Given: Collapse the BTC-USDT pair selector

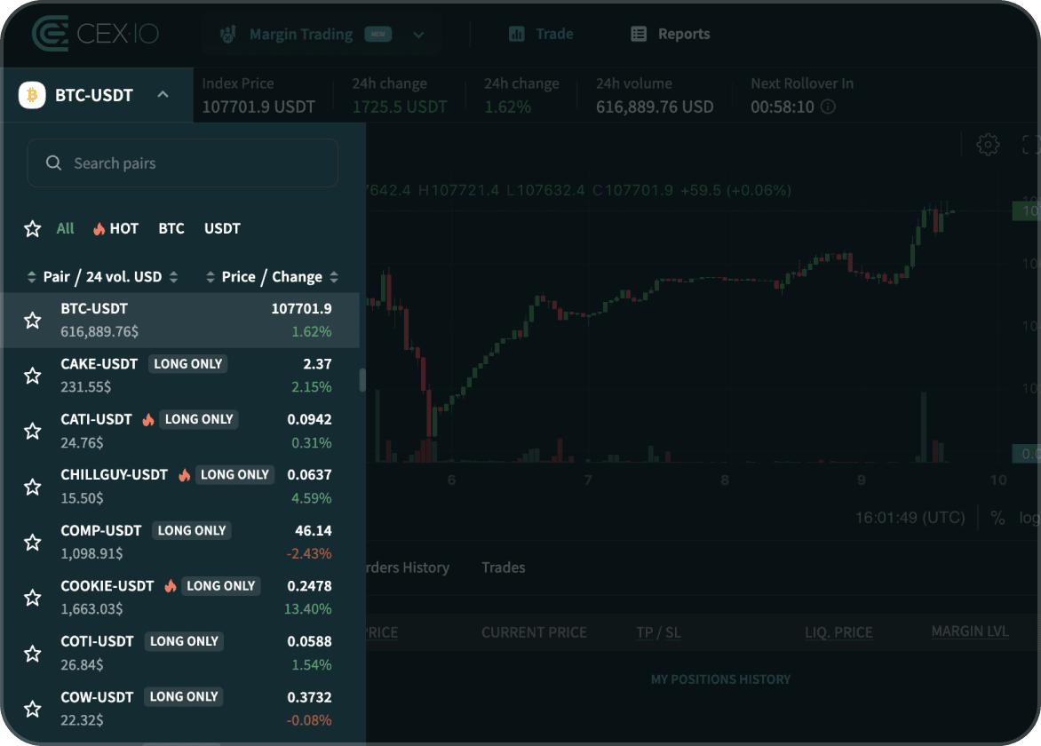Looking at the screenshot, I should click(x=163, y=94).
